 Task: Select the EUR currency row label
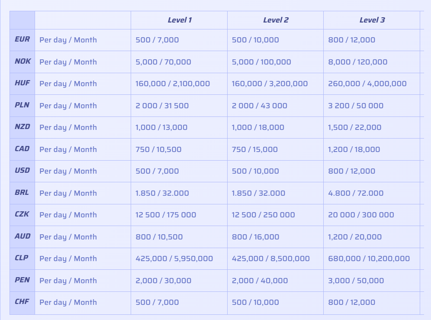click(22, 39)
